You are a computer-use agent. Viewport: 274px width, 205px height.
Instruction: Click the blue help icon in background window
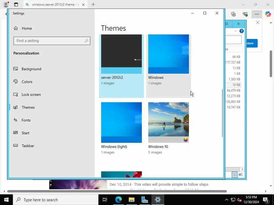(x=242, y=31)
